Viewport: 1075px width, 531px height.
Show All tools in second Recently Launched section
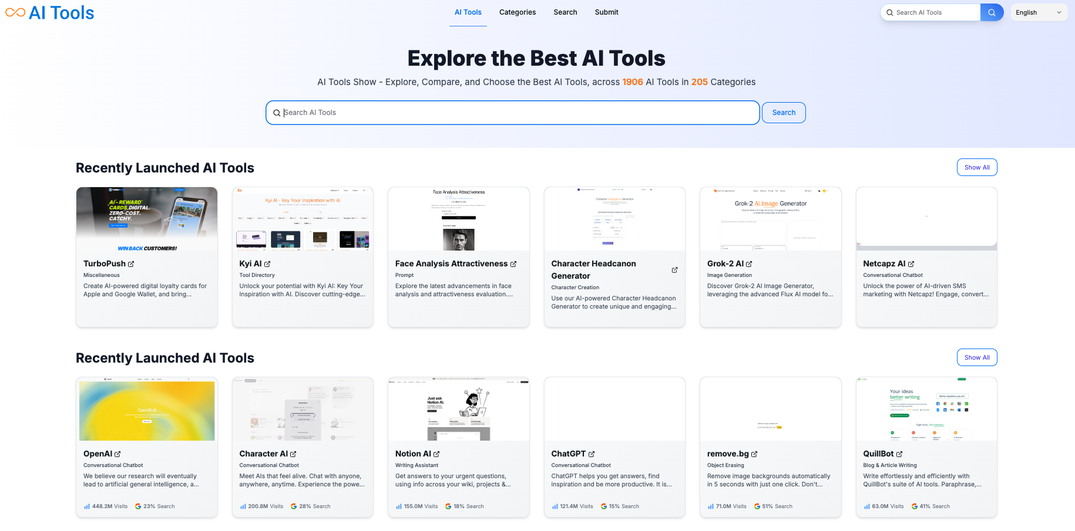(977, 357)
